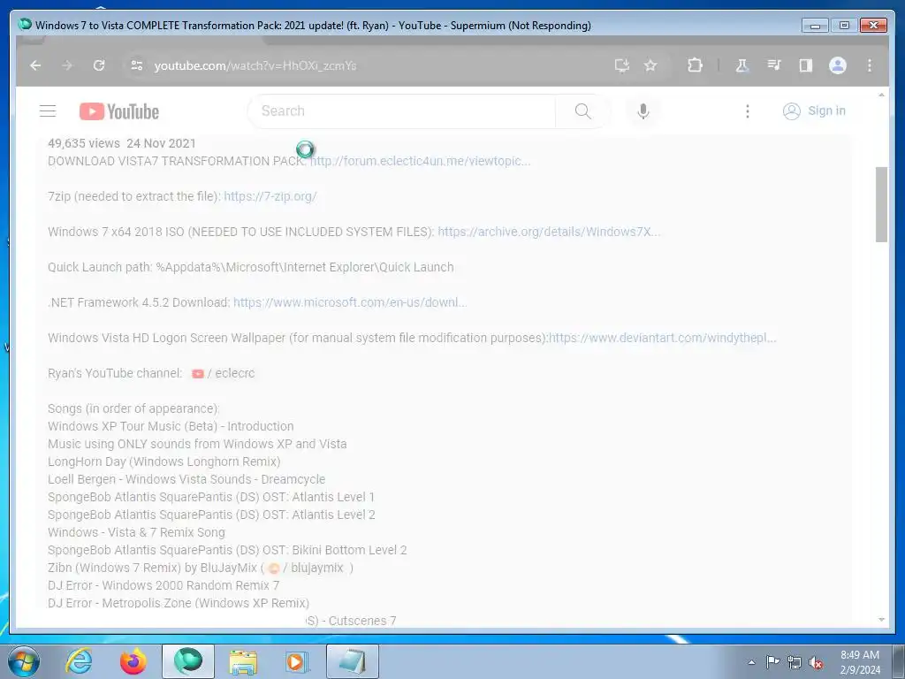Click 'LongHorn Day (Windows Longhorn Remix)' text

164,462
